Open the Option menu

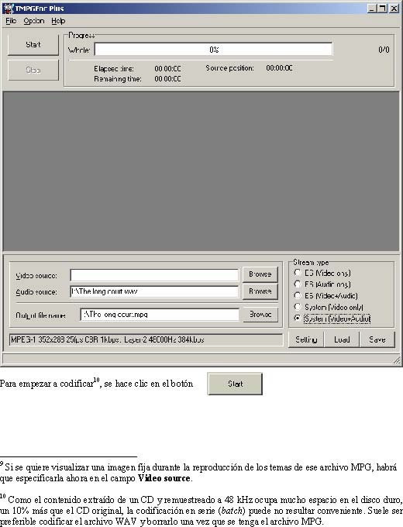click(34, 21)
